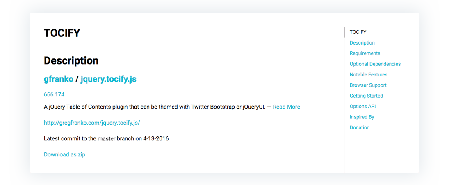Click Options API in table of contents

click(x=362, y=106)
